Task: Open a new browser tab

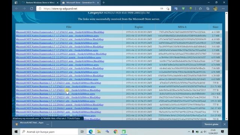Action: (x=104, y=3)
